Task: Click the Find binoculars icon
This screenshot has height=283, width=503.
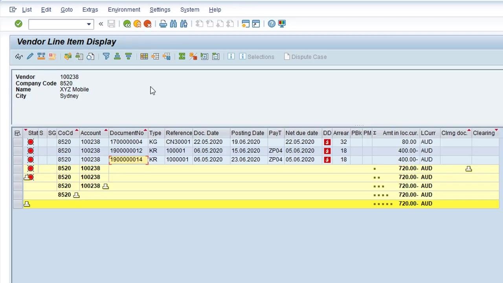Action: coord(173,24)
